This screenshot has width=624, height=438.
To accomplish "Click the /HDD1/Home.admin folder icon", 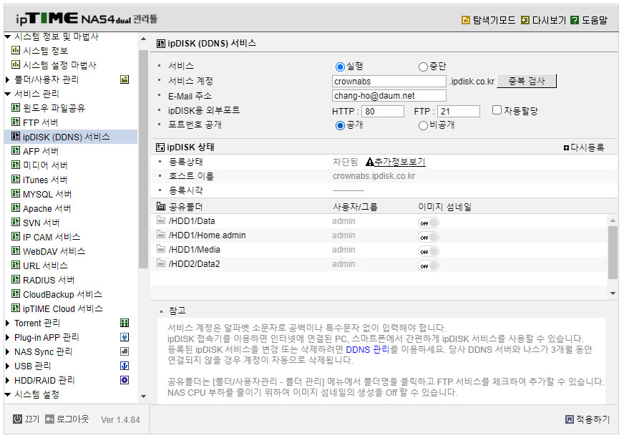I will click(x=161, y=234).
